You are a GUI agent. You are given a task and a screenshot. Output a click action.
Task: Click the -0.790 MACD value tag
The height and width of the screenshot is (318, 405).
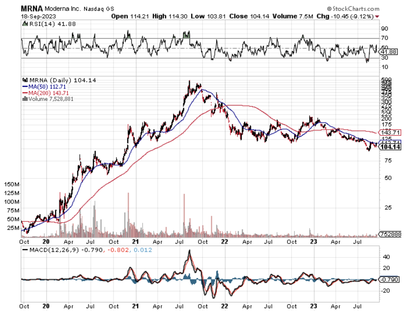point(389,280)
